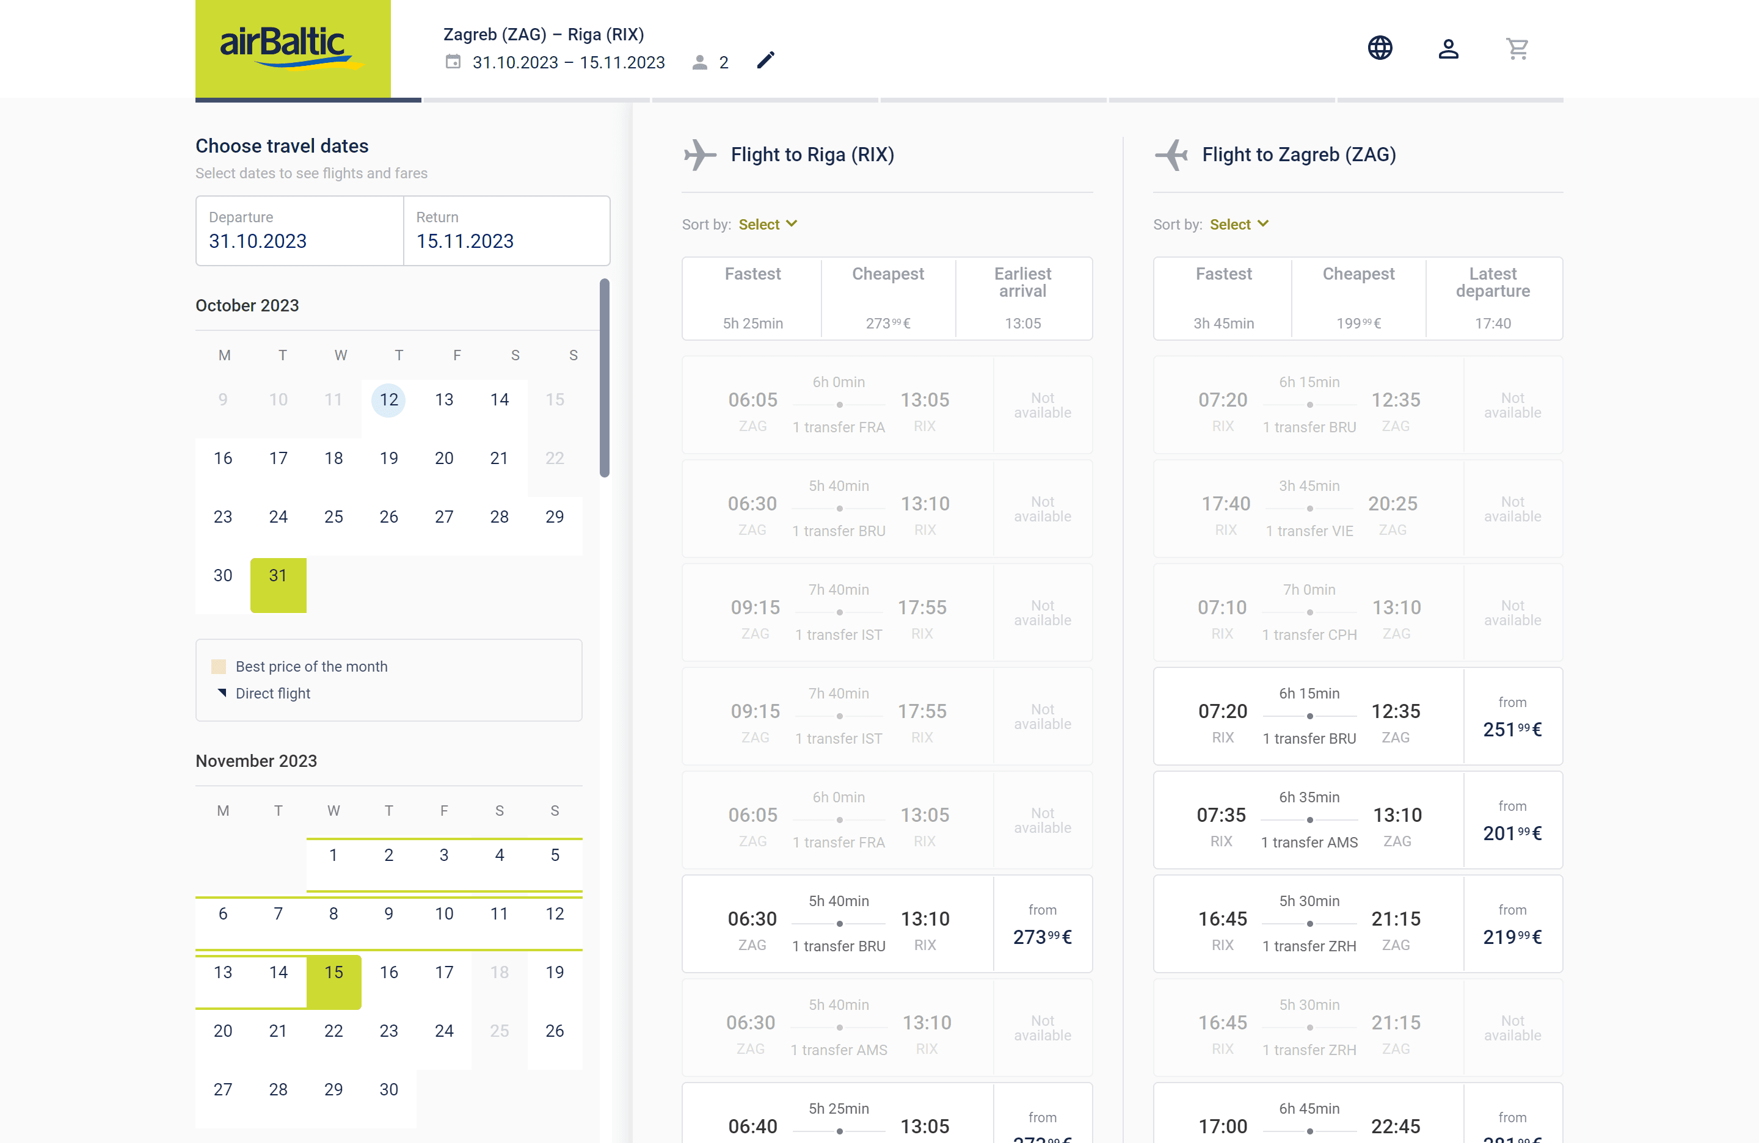
Task: Click the departing airplane icon for Riga
Action: (x=699, y=154)
